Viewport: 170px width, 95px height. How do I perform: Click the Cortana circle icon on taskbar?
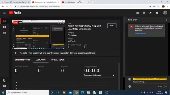coord(52,93)
